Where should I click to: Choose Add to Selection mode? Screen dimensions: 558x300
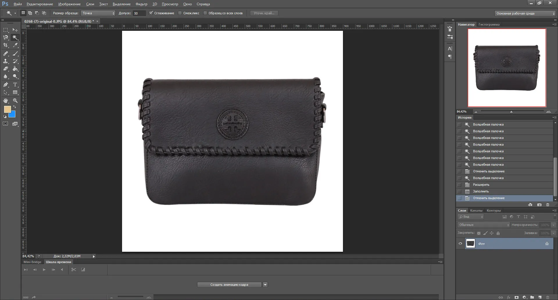(30, 13)
